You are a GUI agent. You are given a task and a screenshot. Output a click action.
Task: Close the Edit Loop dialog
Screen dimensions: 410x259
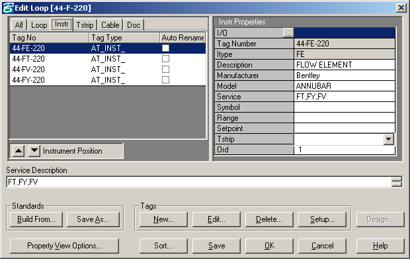(401, 8)
